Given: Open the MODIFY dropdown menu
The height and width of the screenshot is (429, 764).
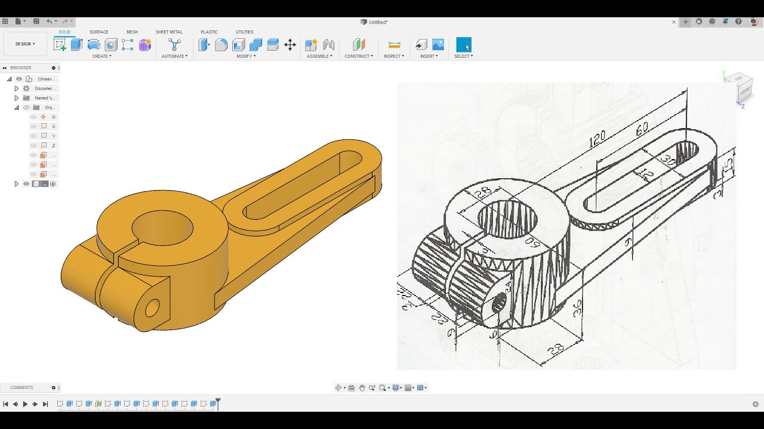Looking at the screenshot, I should tap(246, 56).
